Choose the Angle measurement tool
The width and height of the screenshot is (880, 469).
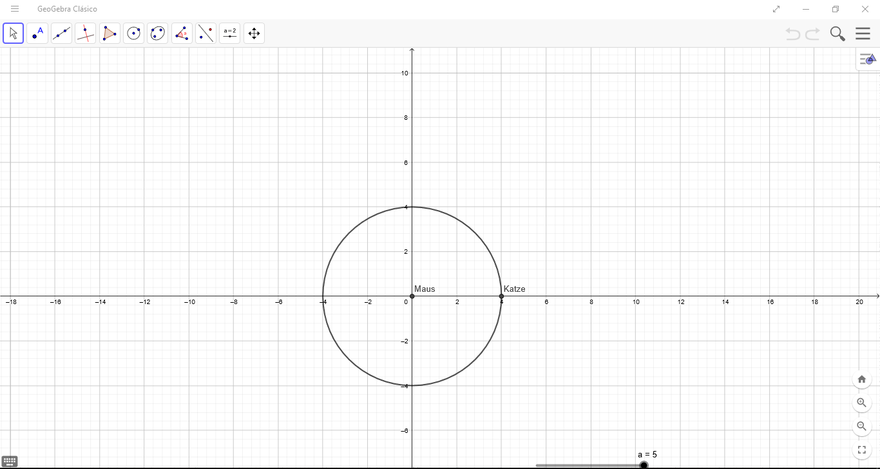(182, 33)
